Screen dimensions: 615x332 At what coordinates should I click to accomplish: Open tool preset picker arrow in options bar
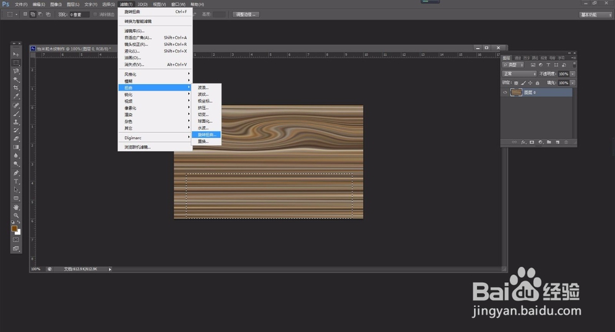point(17,15)
